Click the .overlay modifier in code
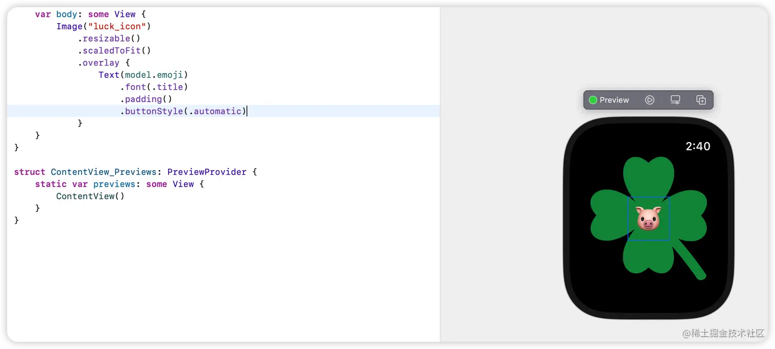 click(x=98, y=63)
